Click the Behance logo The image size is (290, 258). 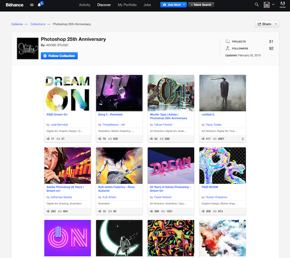pos(14,5)
